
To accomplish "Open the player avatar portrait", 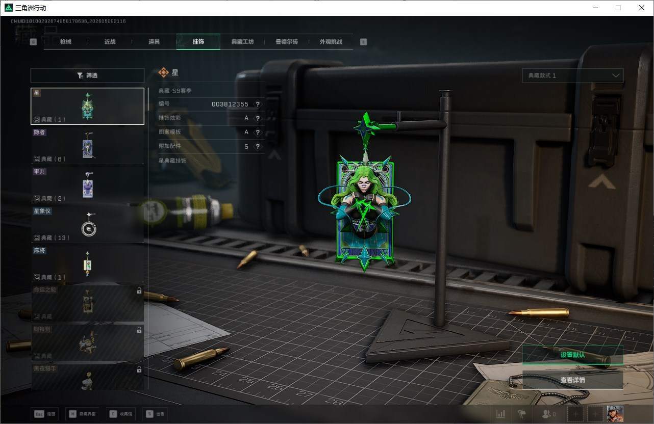I will 615,414.
